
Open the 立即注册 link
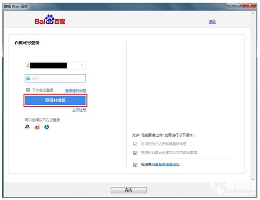coord(79,110)
